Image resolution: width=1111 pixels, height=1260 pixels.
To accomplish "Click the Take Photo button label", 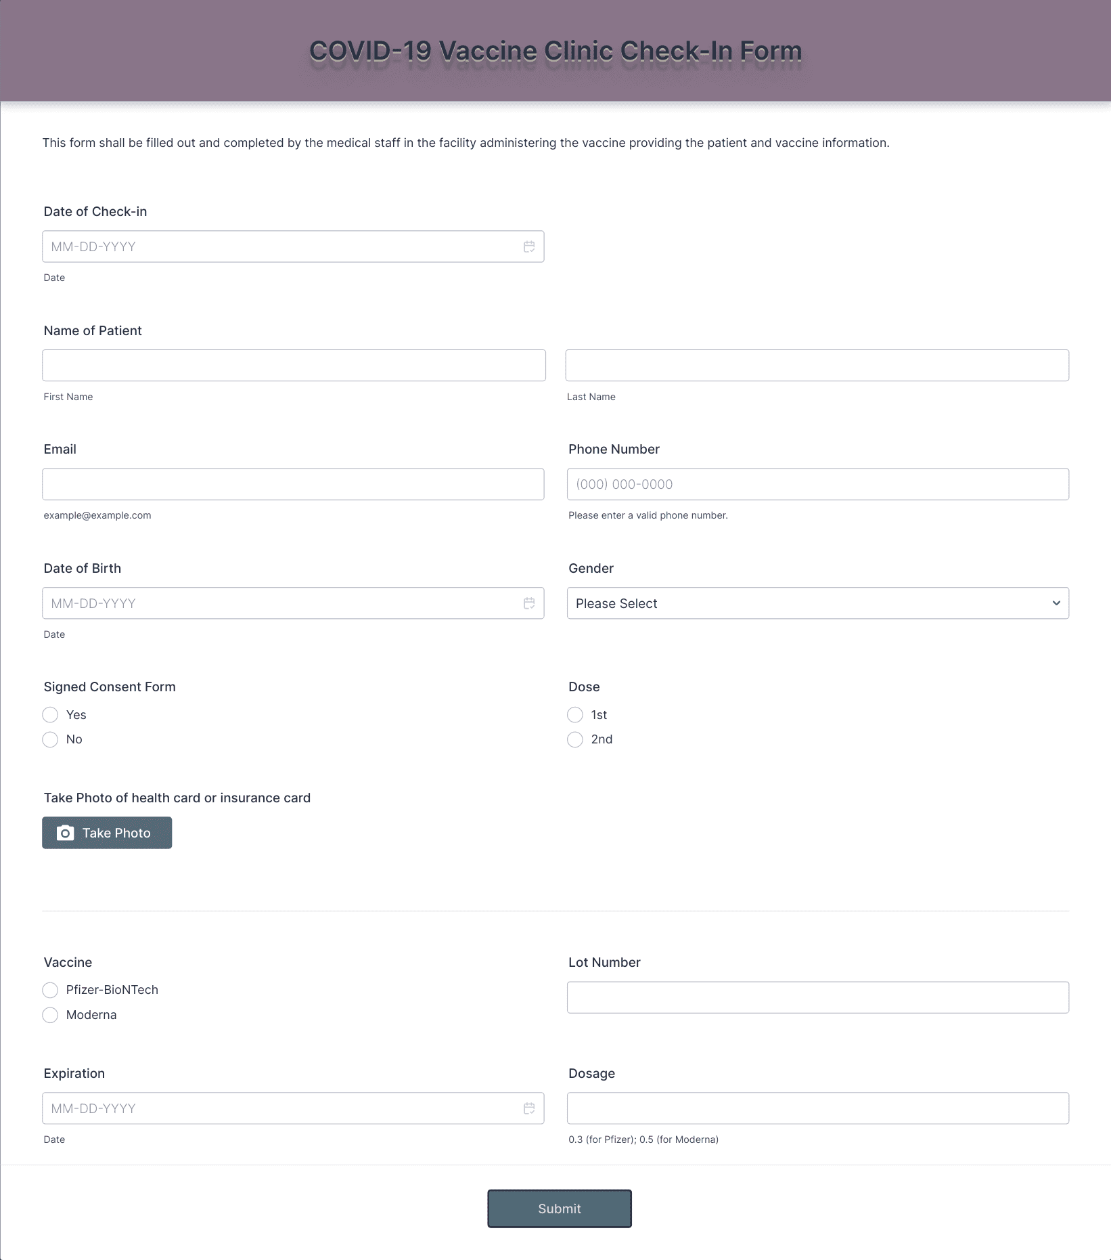I will pos(116,833).
